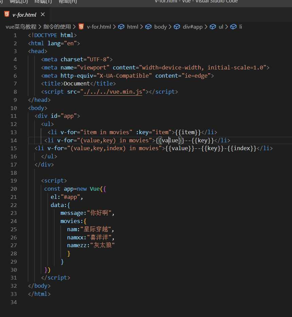Click "item in movies" on line 13
This screenshot has height=317, width=292.
(x=106, y=132)
